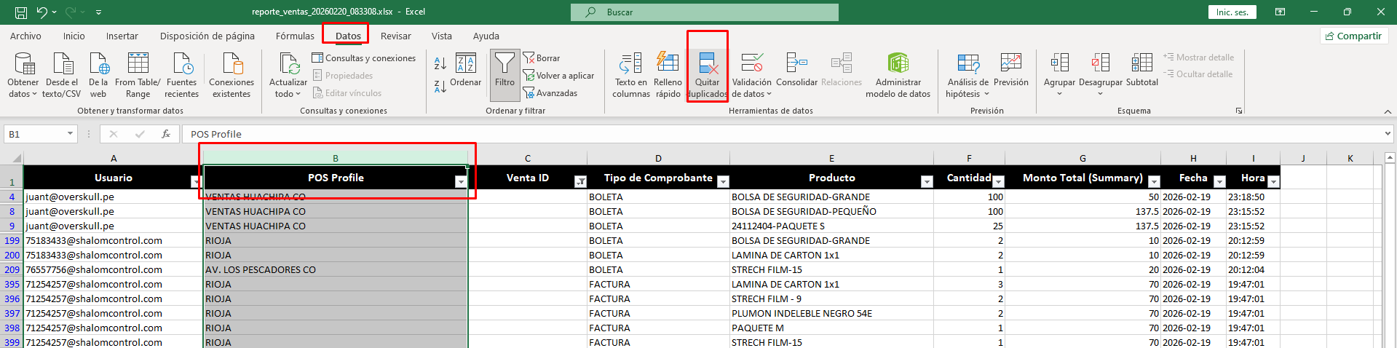Sort ascending with the A-Z icon
Screen dimensions: 1397x348
click(x=440, y=64)
